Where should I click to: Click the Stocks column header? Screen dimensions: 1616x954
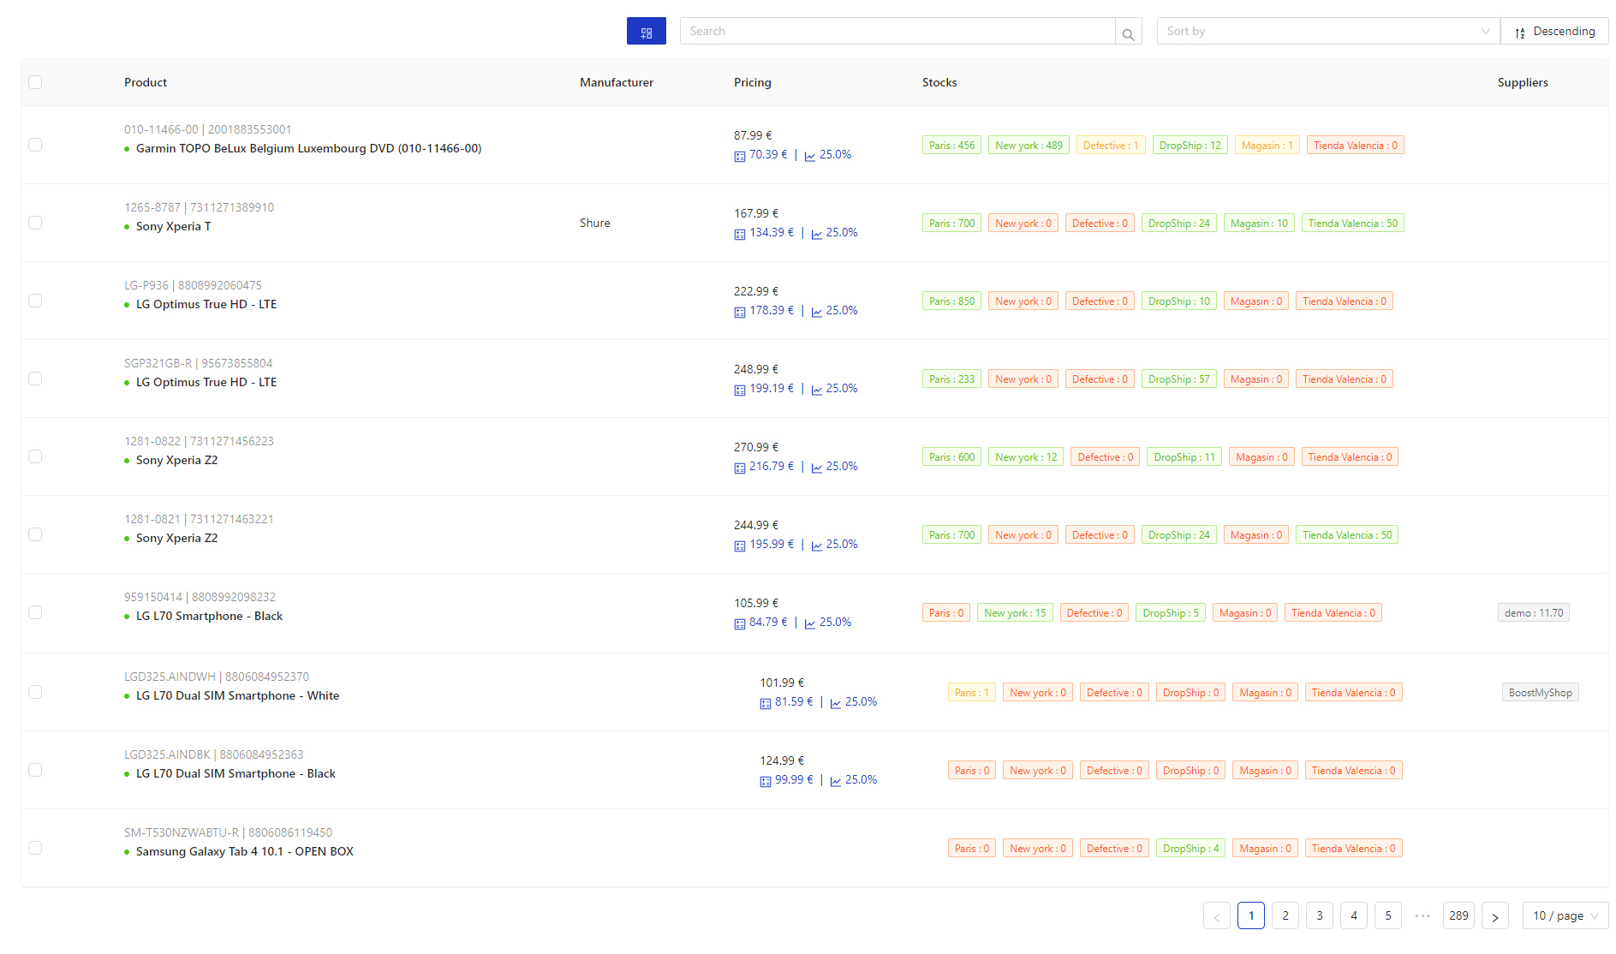[x=939, y=82]
